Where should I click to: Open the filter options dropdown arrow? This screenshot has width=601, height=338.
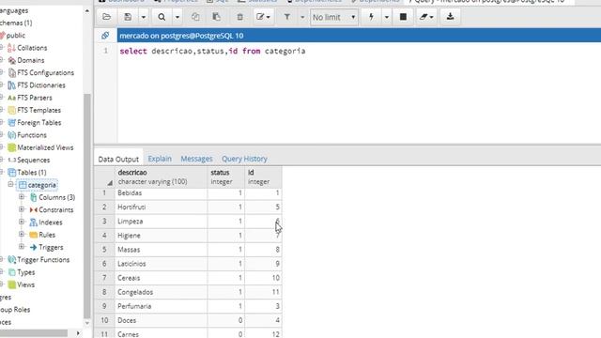click(302, 17)
